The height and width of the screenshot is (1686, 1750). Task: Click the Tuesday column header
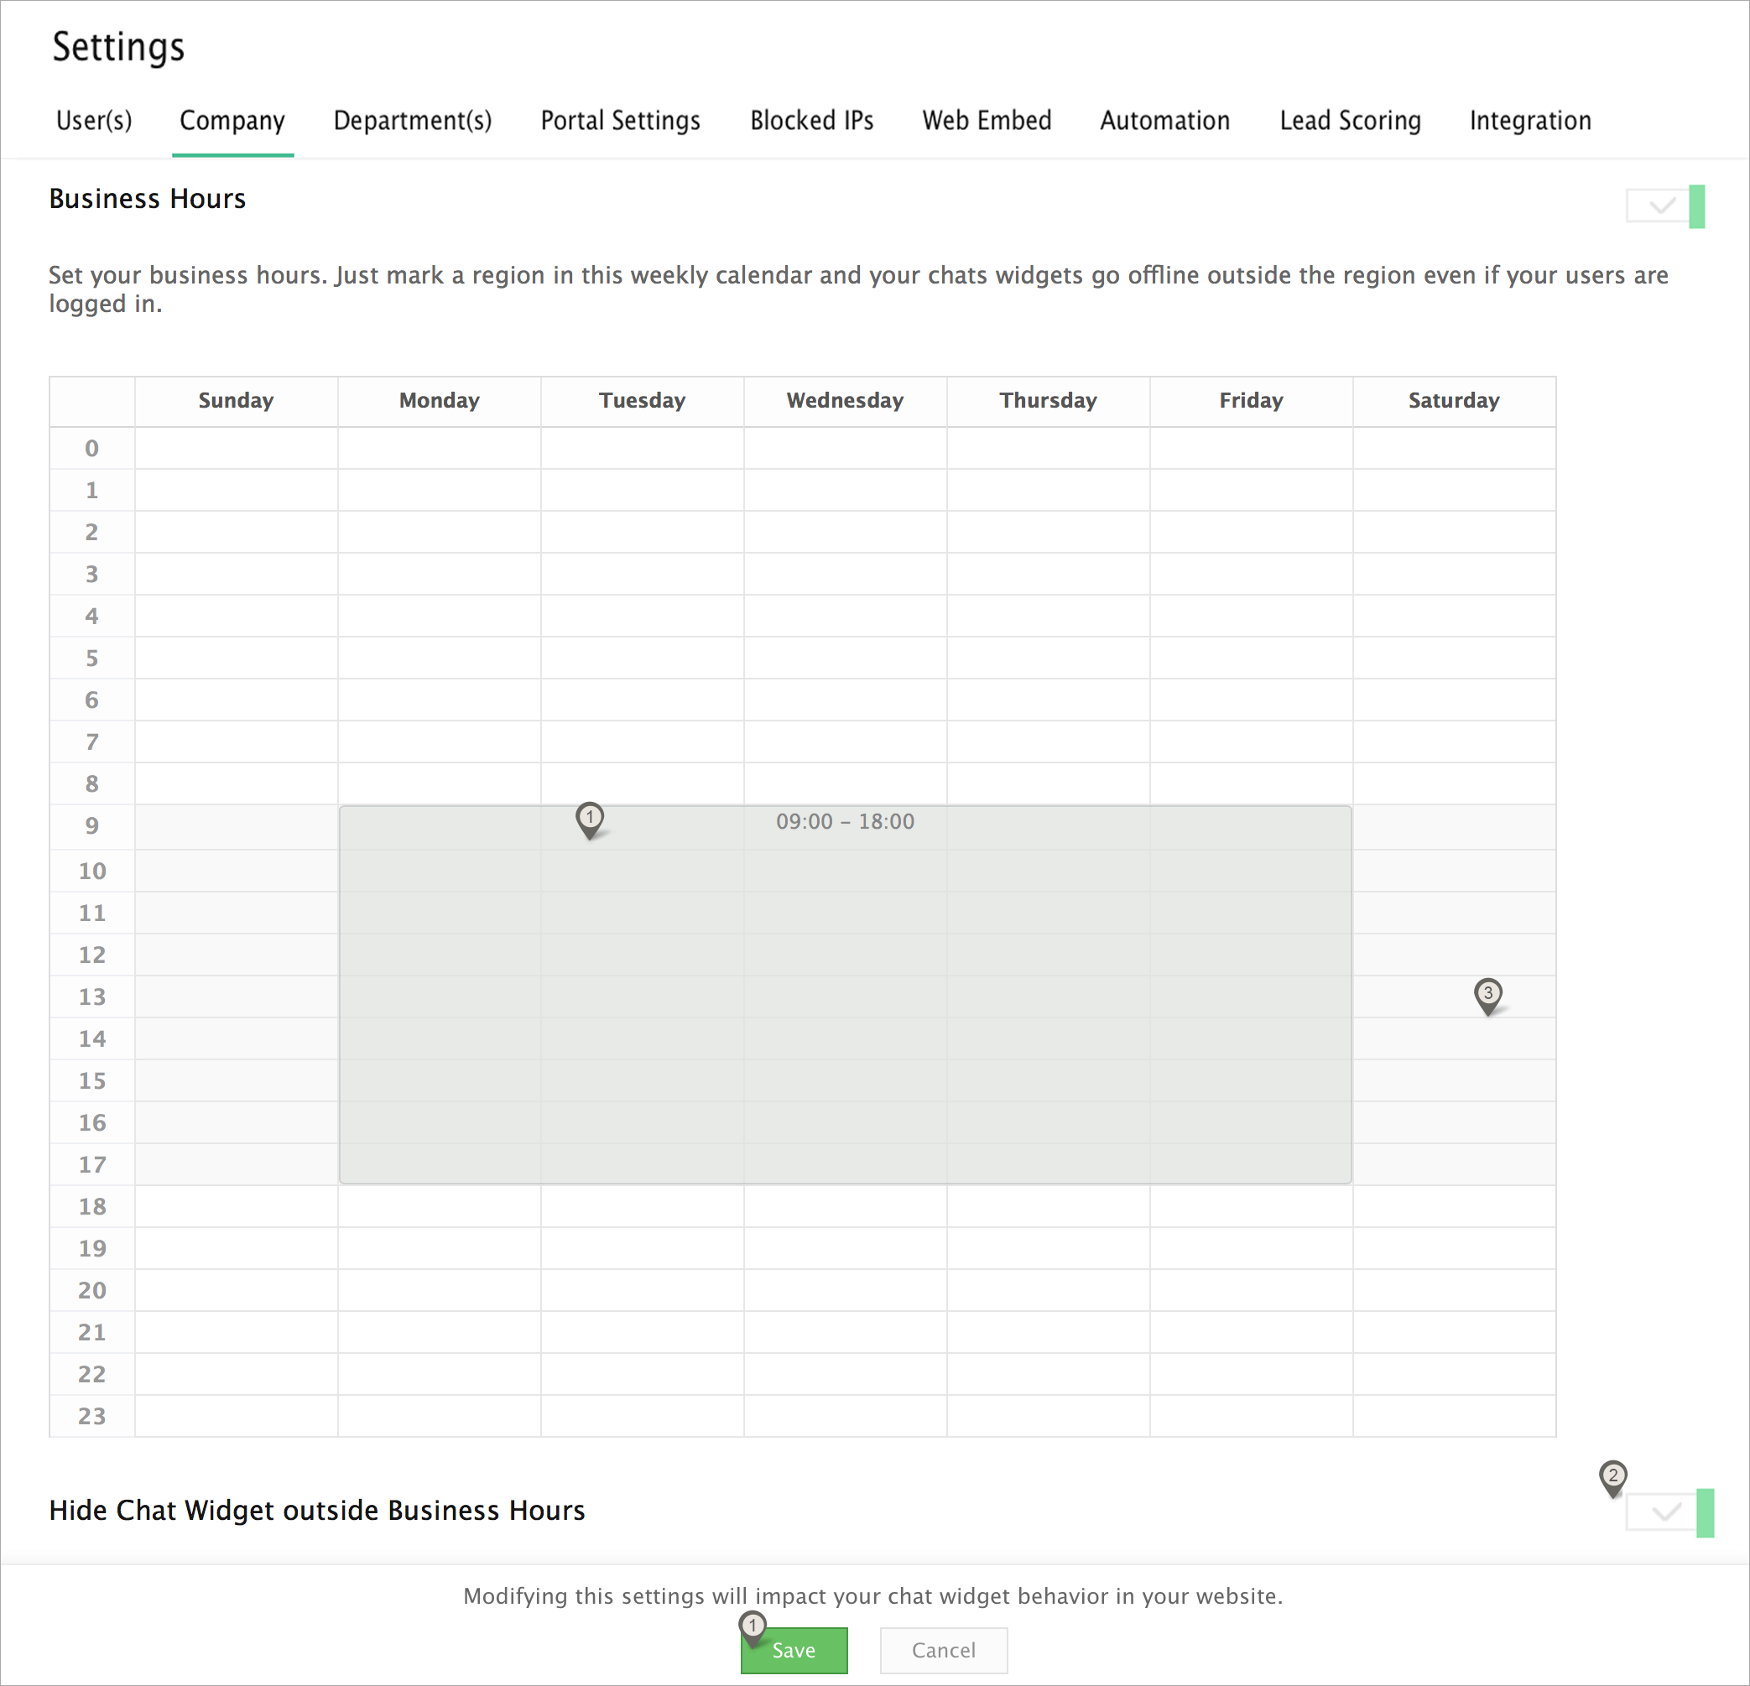point(642,401)
